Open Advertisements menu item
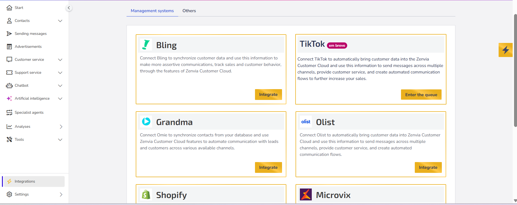This screenshot has height=205, width=517. (28, 46)
